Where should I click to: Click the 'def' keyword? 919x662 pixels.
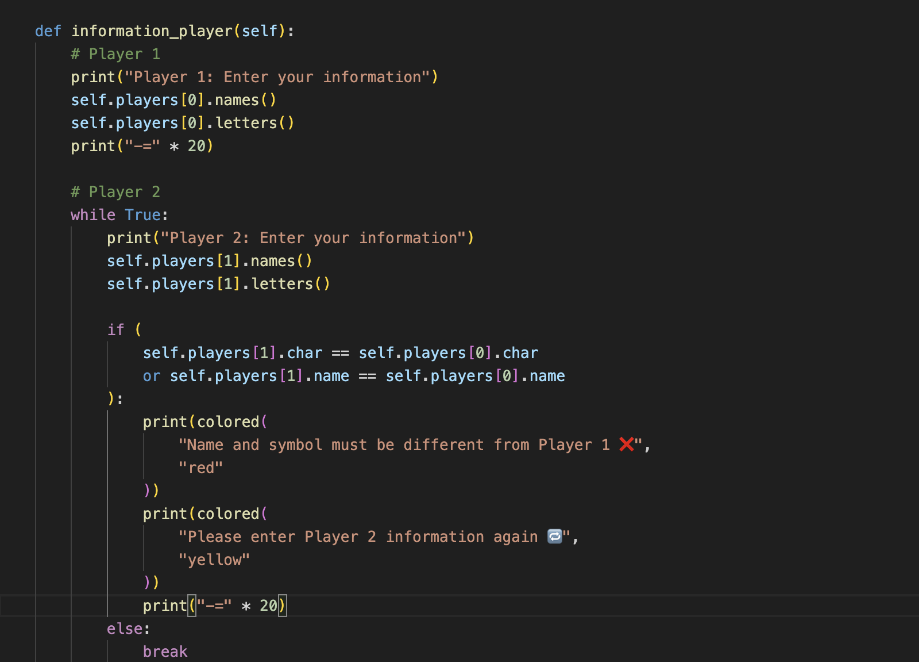coord(48,31)
